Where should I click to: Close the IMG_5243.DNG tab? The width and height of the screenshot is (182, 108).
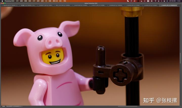55,6
